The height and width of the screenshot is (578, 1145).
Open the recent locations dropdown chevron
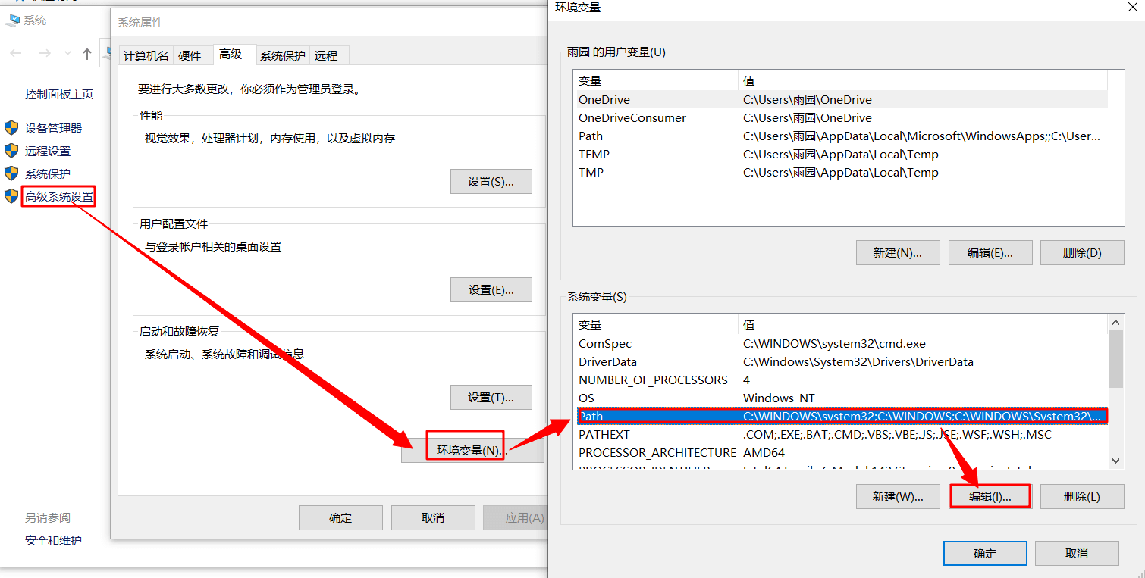pos(67,54)
